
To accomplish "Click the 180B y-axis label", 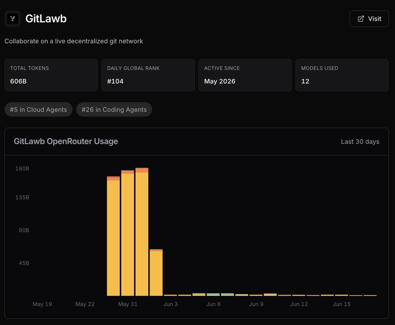I will coord(22,169).
